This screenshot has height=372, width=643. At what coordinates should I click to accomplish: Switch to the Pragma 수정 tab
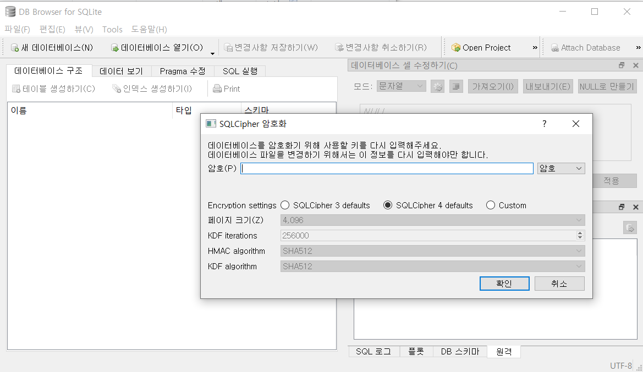point(183,71)
